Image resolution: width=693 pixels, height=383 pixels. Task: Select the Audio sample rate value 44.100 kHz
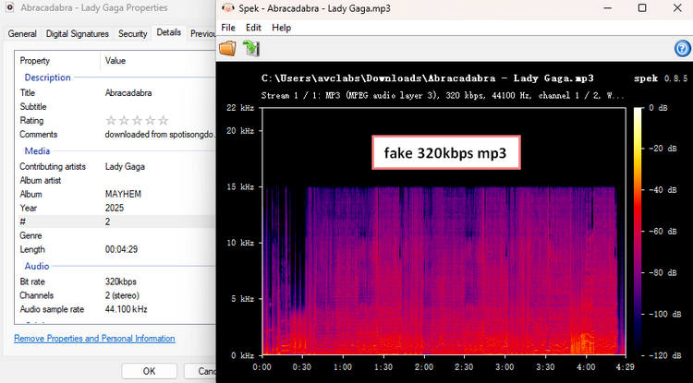(126, 309)
